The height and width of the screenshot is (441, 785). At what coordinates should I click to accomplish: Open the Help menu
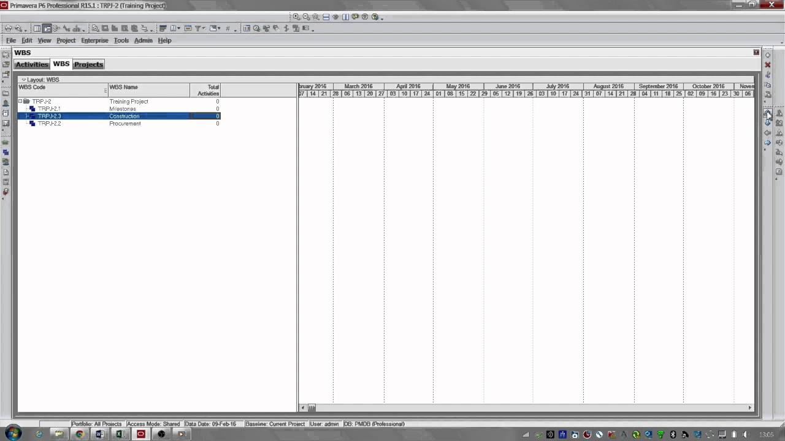pos(164,40)
